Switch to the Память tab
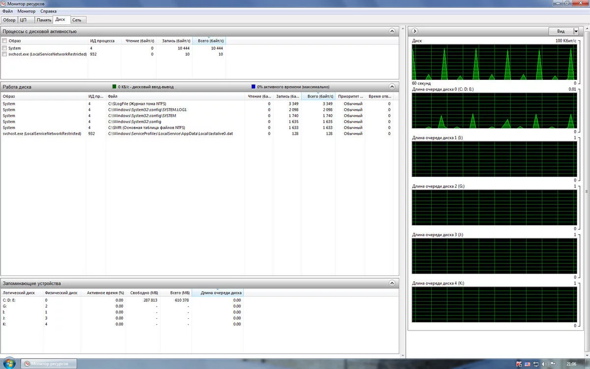The image size is (590, 369). [x=44, y=20]
